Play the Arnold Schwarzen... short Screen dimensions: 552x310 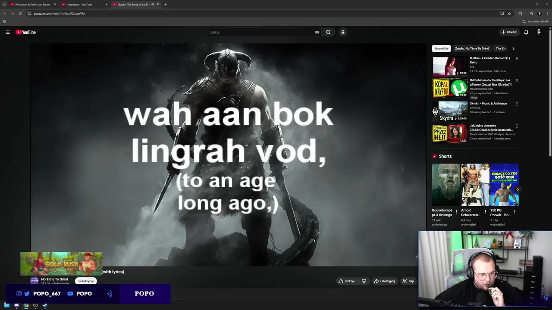[x=475, y=185]
